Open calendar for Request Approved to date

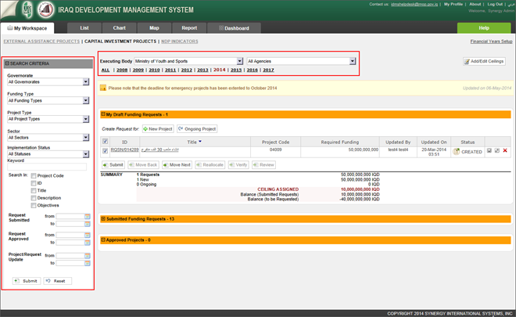pyautogui.click(x=88, y=243)
